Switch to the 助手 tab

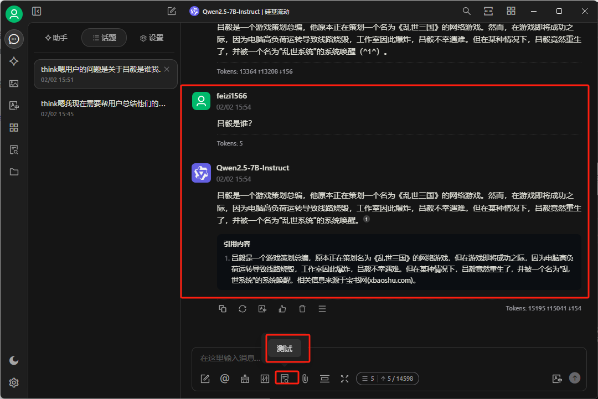pos(56,38)
